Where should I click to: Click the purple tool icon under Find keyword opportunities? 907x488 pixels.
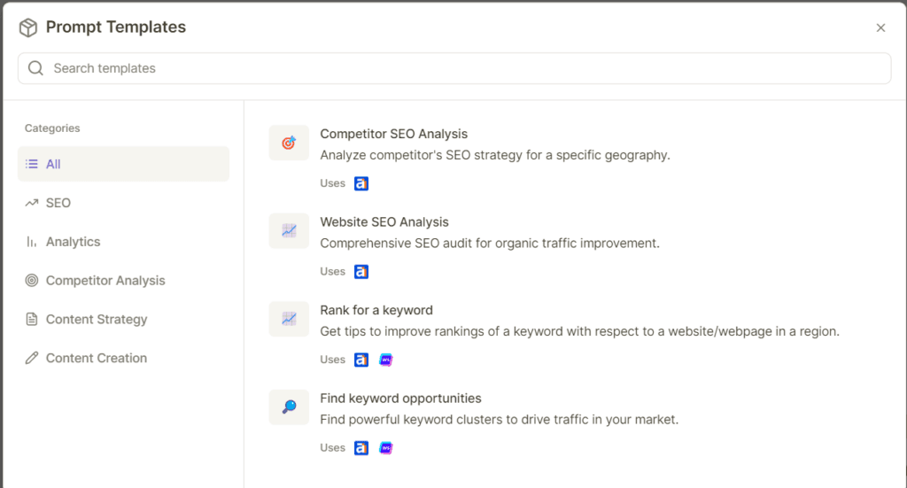pyautogui.click(x=386, y=448)
